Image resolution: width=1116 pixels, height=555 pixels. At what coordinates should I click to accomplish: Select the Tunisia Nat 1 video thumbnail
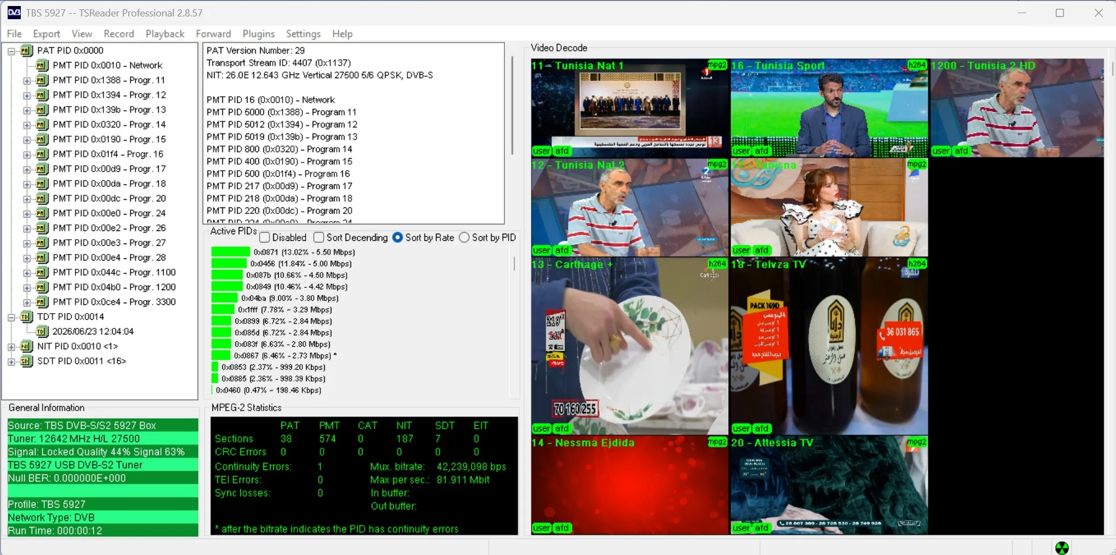tap(630, 108)
